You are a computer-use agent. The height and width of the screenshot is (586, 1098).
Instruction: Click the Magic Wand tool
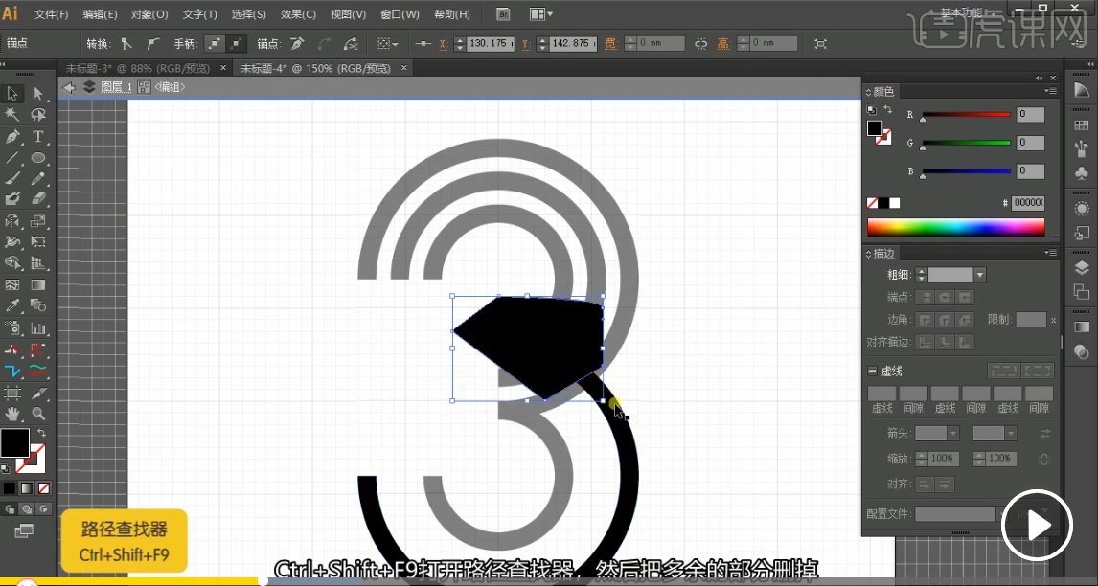12,115
